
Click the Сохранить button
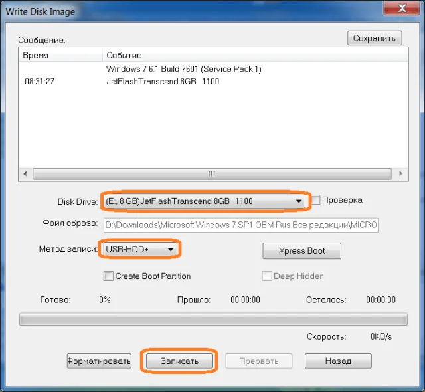click(375, 38)
